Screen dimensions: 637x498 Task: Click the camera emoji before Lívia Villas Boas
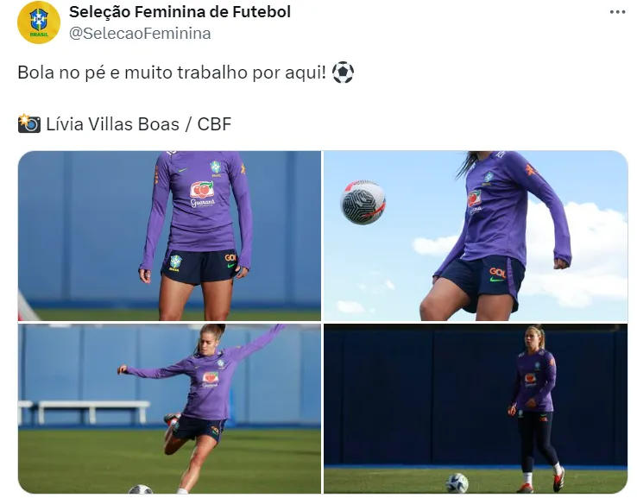click(x=29, y=123)
